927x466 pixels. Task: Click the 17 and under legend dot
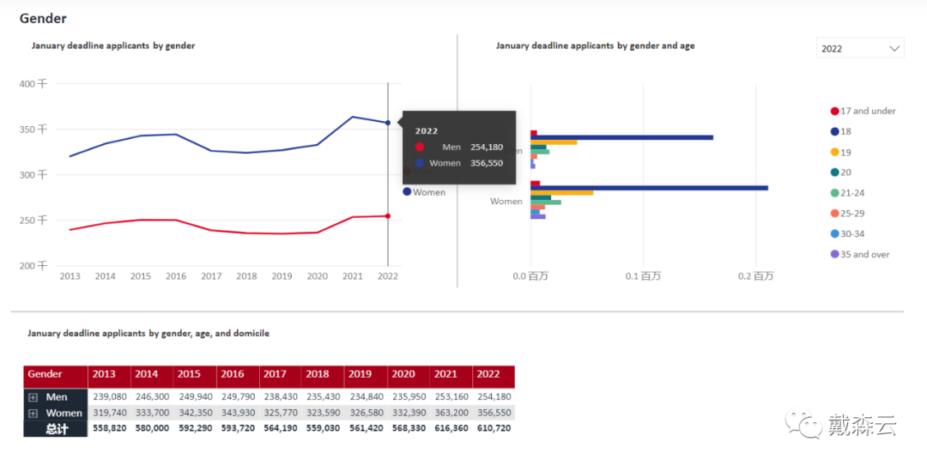point(835,112)
